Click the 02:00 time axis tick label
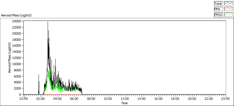The height and width of the screenshot is (106, 234). [x=41, y=99]
